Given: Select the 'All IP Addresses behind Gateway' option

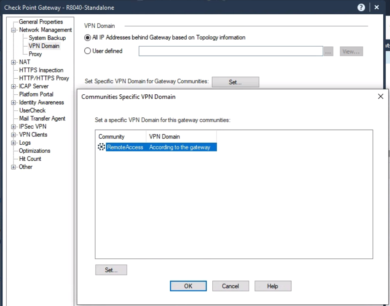Looking at the screenshot, I should pos(88,37).
